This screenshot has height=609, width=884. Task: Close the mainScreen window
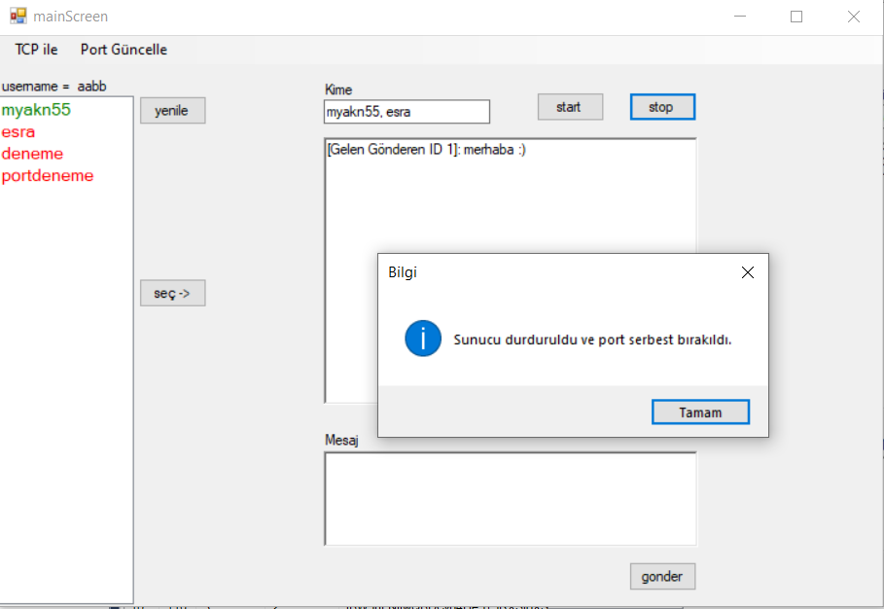pos(854,17)
